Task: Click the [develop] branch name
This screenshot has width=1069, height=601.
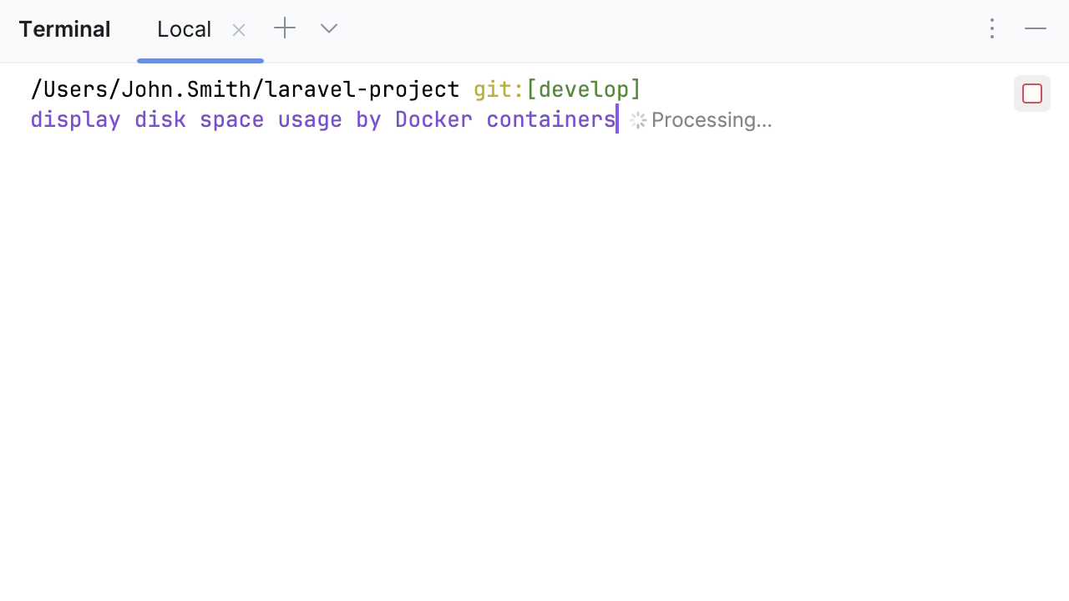Action: coord(584,89)
